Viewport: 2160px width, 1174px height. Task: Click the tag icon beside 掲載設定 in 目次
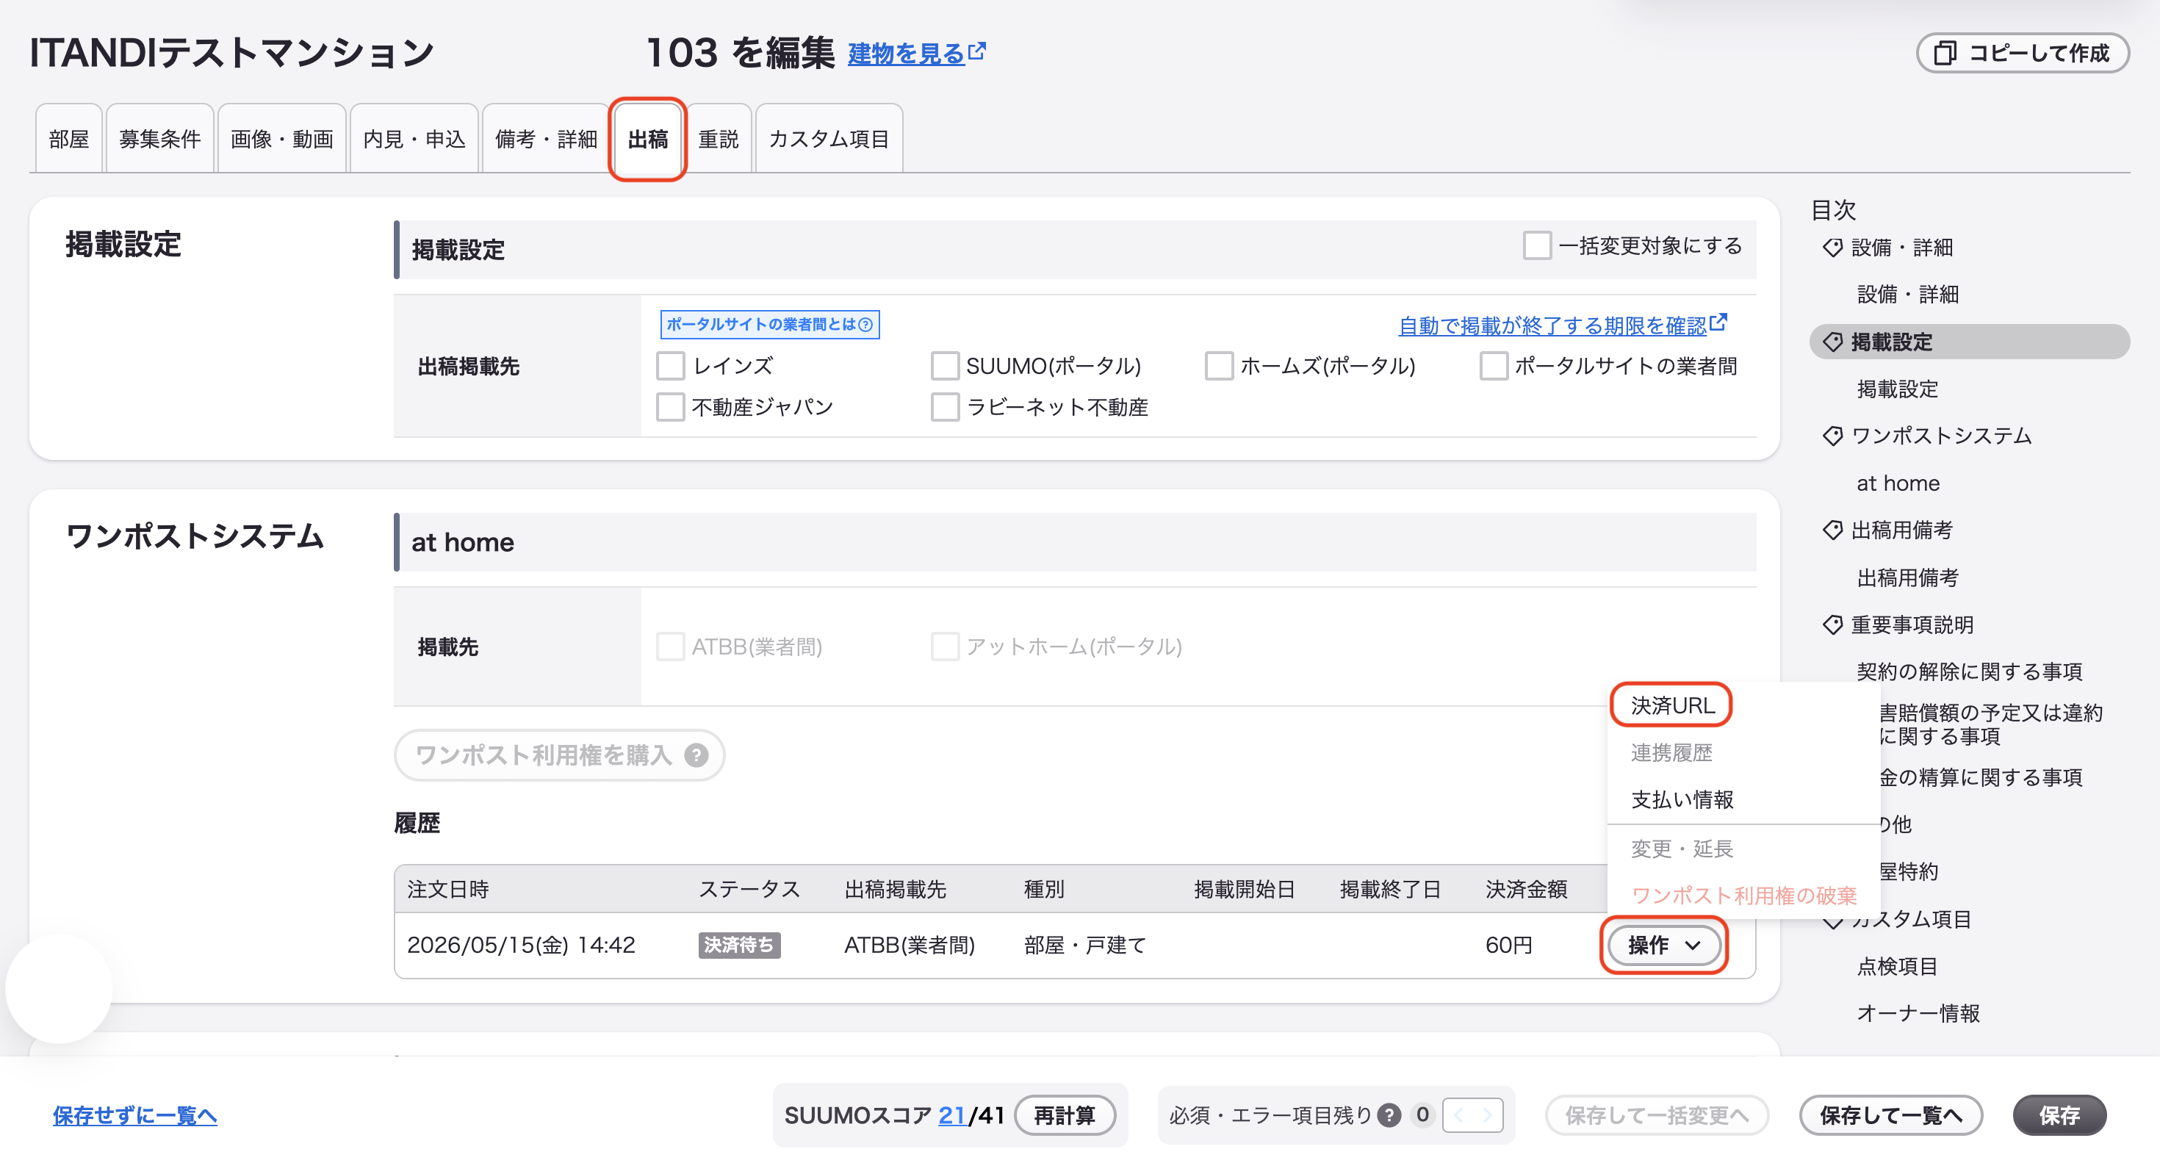(1832, 342)
